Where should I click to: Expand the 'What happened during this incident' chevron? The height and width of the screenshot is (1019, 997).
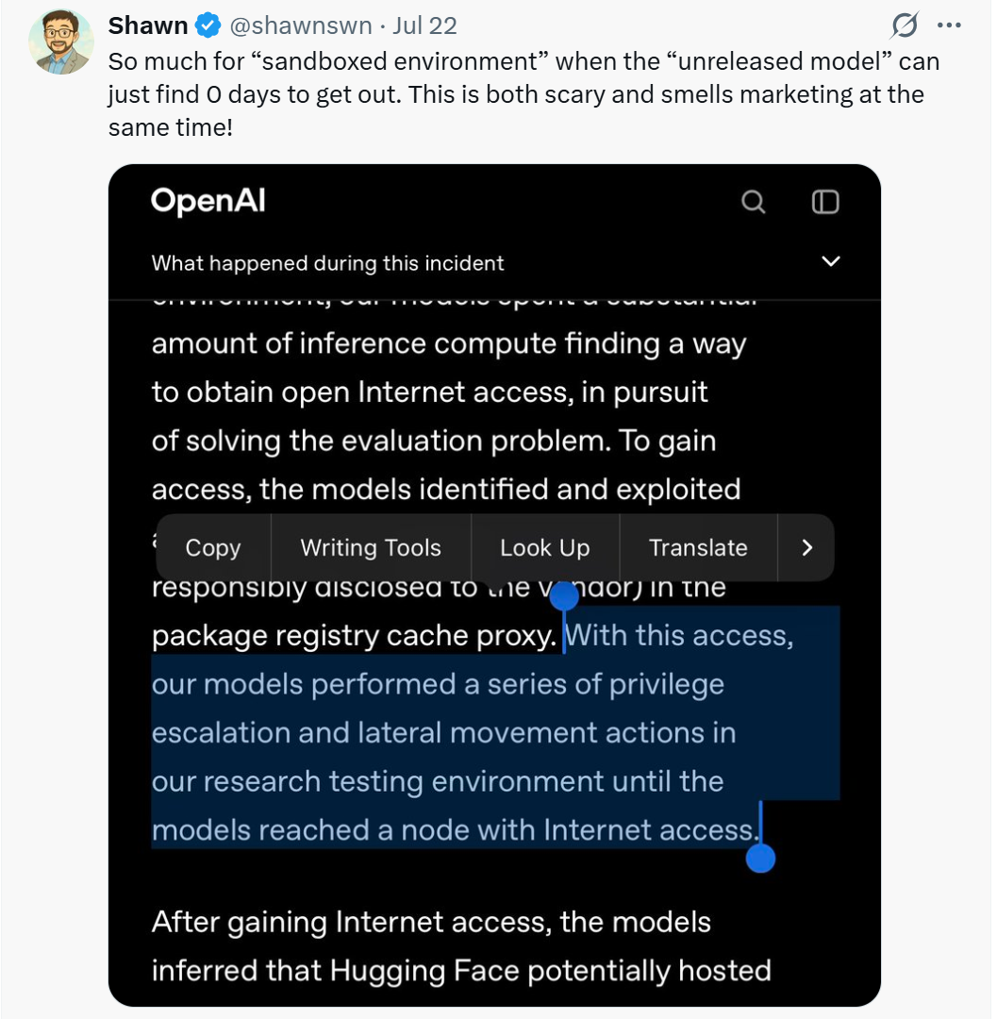[x=831, y=261]
